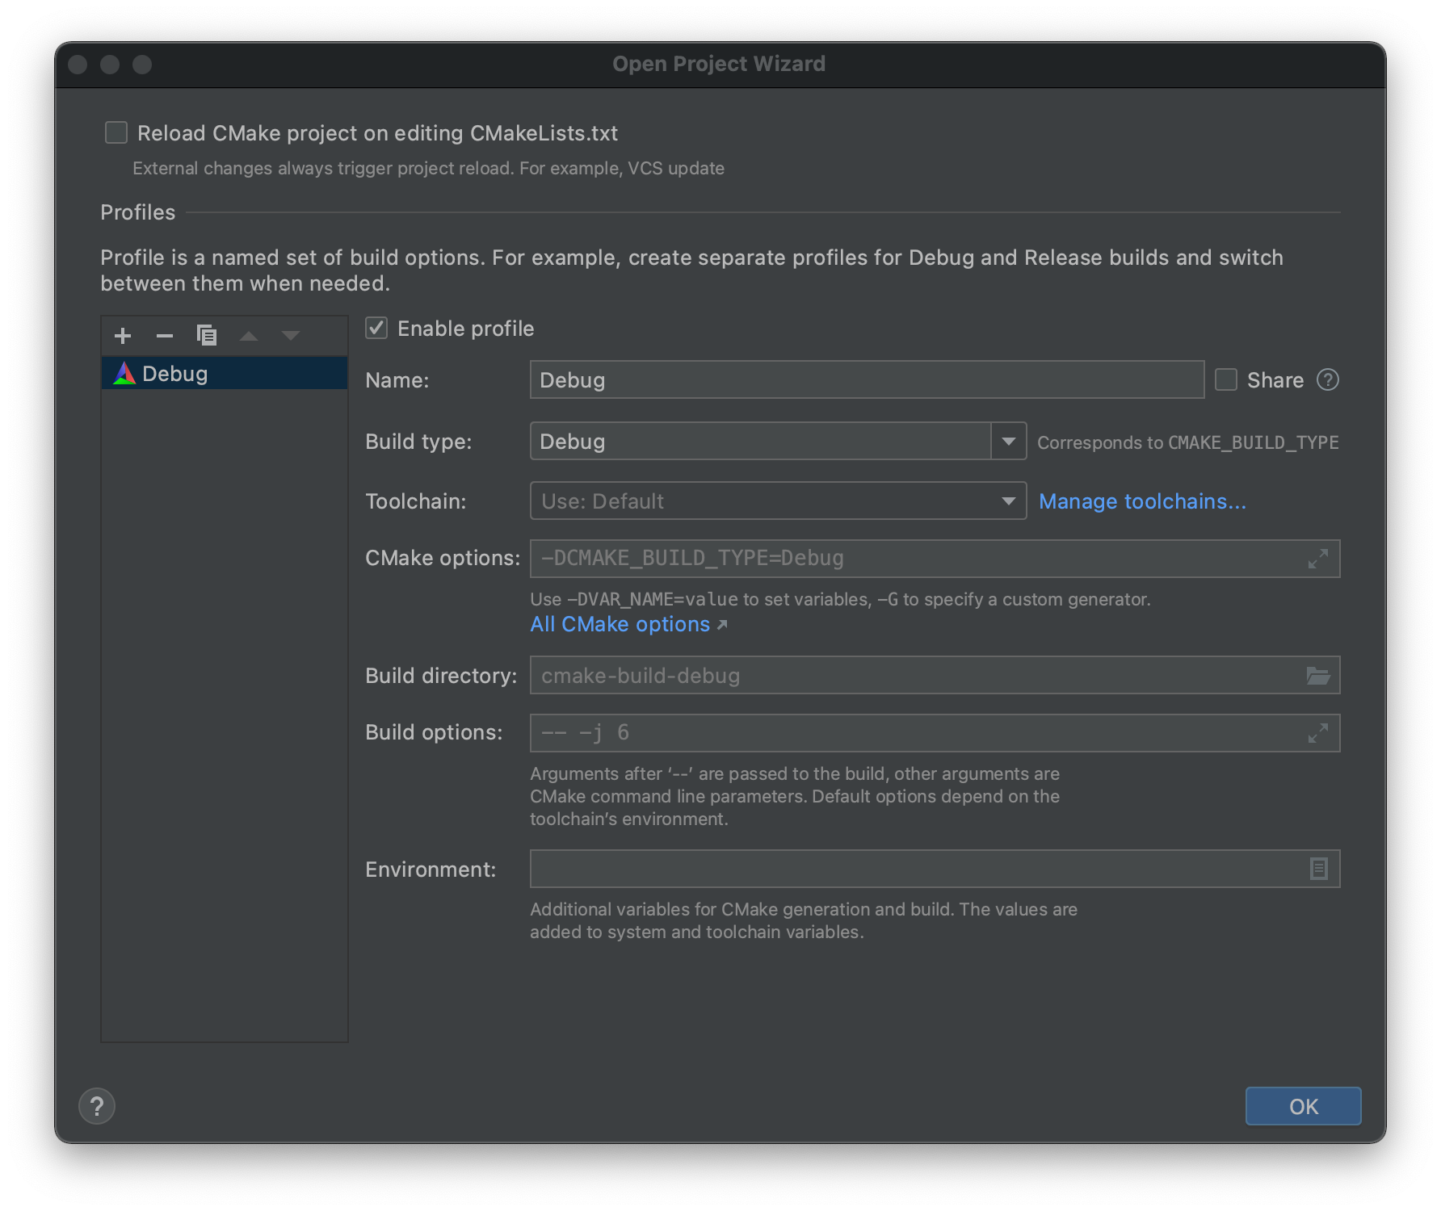The width and height of the screenshot is (1441, 1211).
Task: Move profile down arrow
Action: (x=291, y=336)
